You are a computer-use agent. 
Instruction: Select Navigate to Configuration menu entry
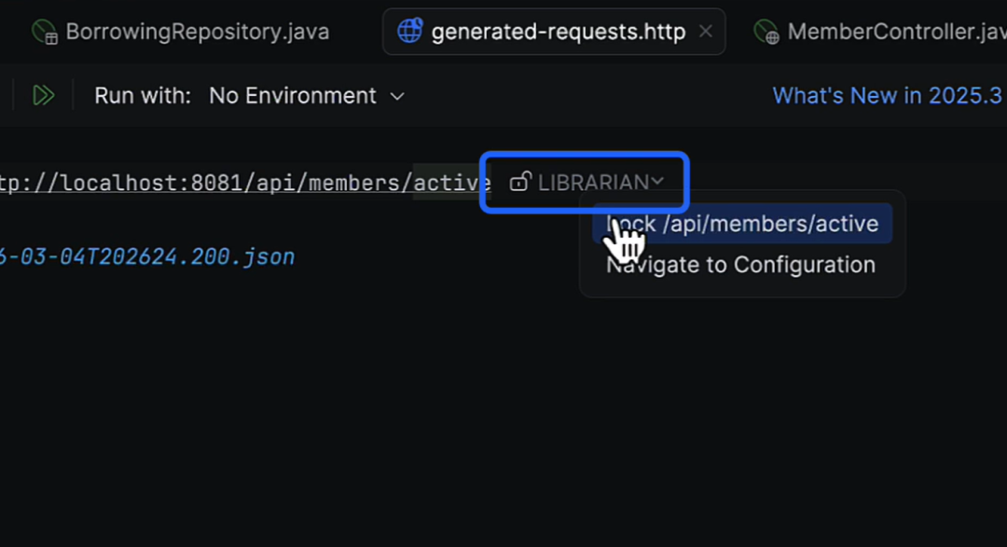pos(740,265)
